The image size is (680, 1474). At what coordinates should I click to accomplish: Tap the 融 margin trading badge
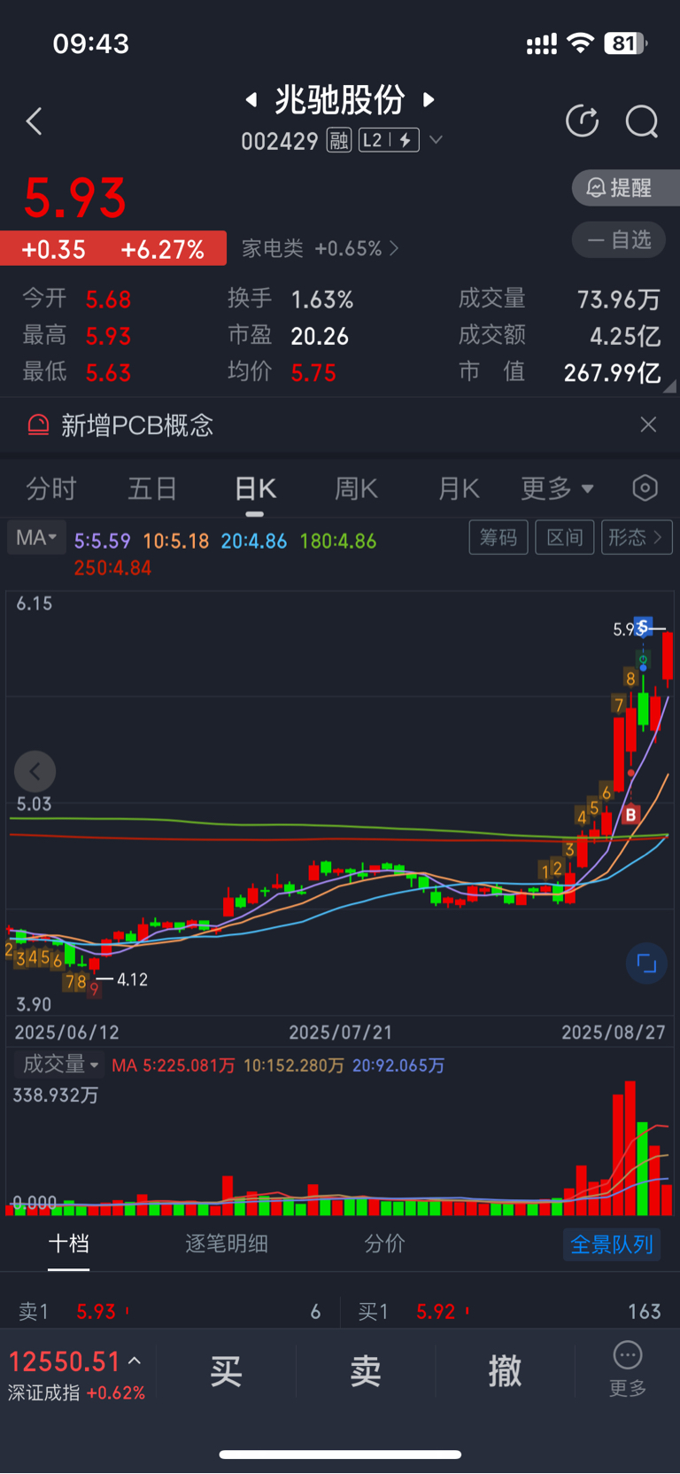[339, 140]
